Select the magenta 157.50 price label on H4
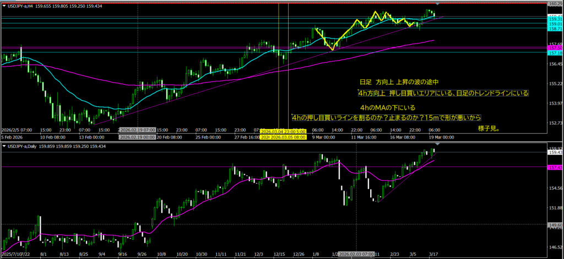Viewport: 564px width, 259px height. pos(555,48)
